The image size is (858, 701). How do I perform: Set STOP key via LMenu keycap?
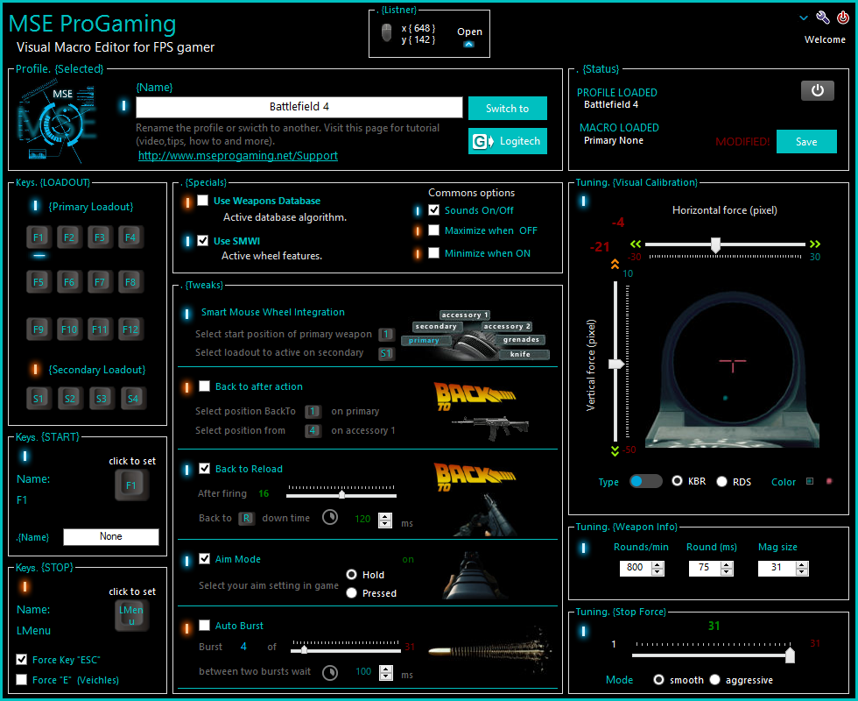point(131,615)
